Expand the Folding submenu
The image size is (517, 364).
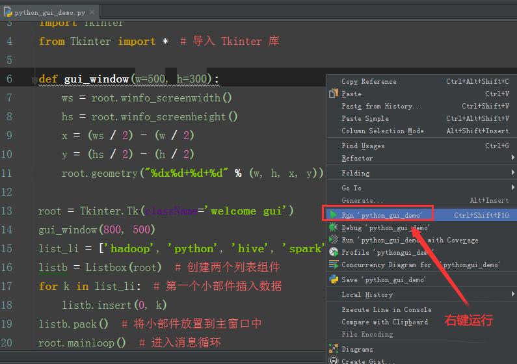(356, 173)
